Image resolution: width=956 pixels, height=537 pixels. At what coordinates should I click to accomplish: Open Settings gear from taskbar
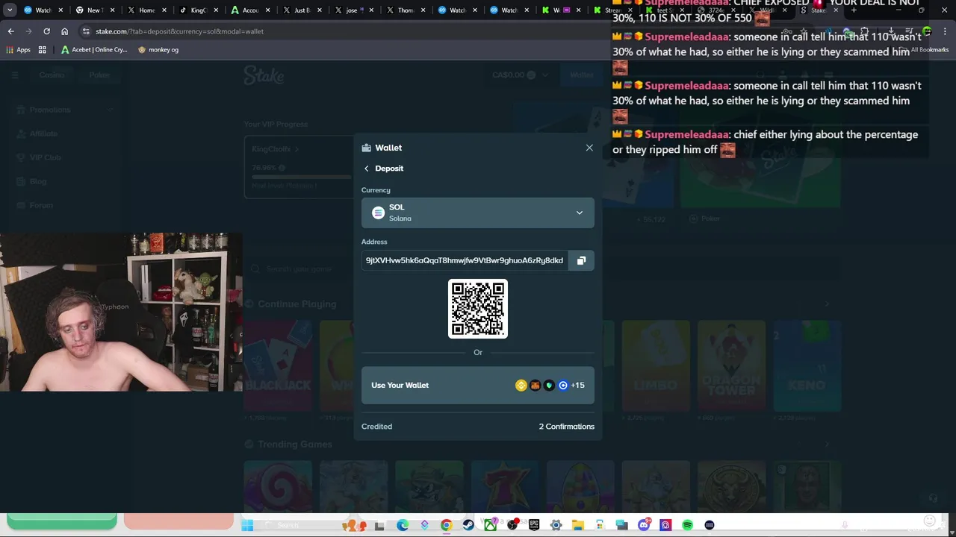coord(556,525)
